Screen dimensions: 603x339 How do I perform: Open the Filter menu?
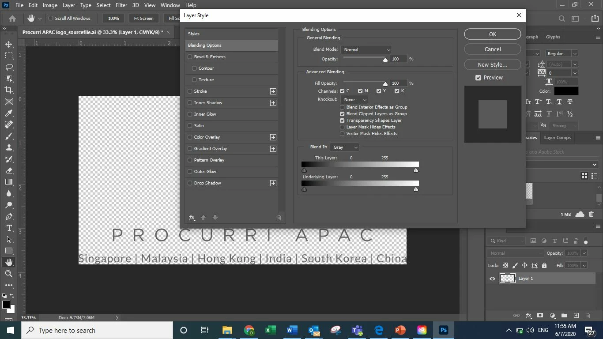[x=121, y=5]
